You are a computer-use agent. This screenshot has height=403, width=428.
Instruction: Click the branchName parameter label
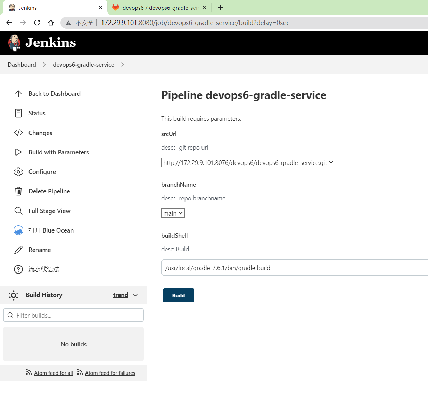click(x=179, y=185)
